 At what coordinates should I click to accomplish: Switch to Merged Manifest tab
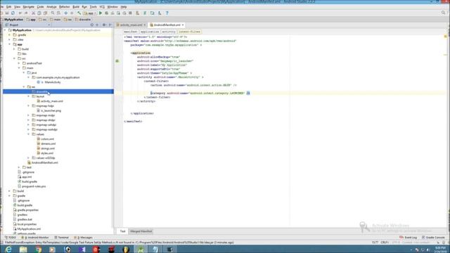pyautogui.click(x=141, y=231)
